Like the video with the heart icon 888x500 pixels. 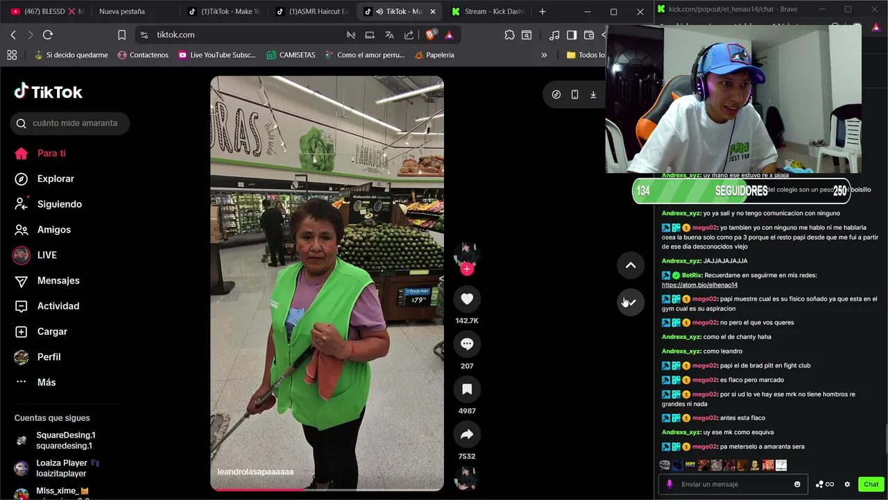tap(467, 299)
